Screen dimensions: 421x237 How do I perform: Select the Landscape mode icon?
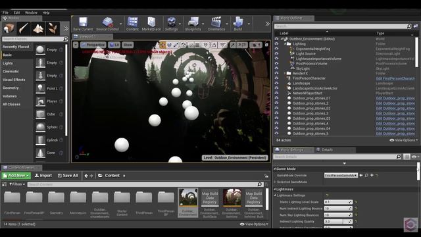[38, 28]
